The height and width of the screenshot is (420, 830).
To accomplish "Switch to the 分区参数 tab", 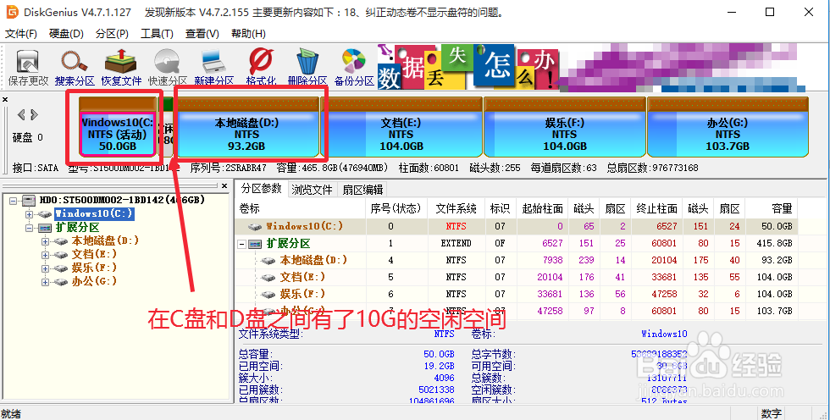I will pos(262,189).
